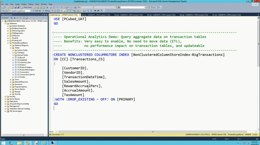The height and width of the screenshot is (145, 260).
Task: Open Internet Explorer from the taskbar
Action: coord(45,143)
